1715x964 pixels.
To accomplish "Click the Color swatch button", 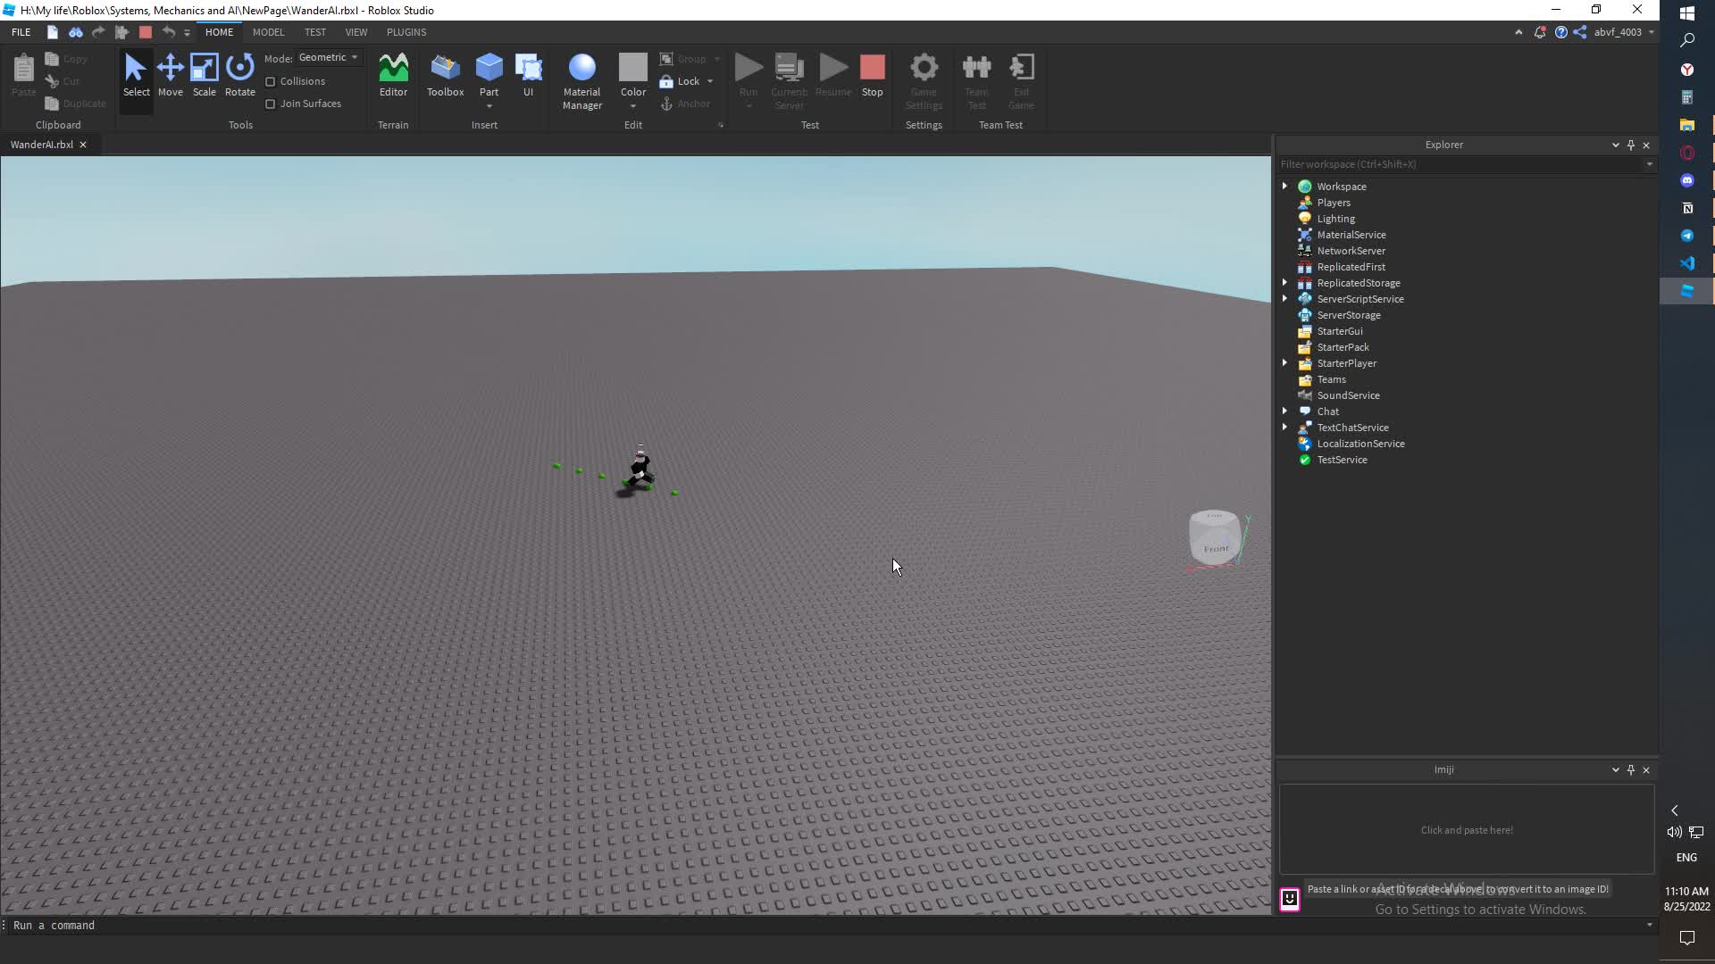I will [x=632, y=68].
